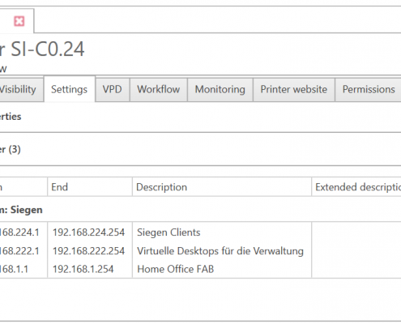The width and height of the screenshot is (401, 324).
Task: Expand the section ending with (3)
Action: (200, 149)
